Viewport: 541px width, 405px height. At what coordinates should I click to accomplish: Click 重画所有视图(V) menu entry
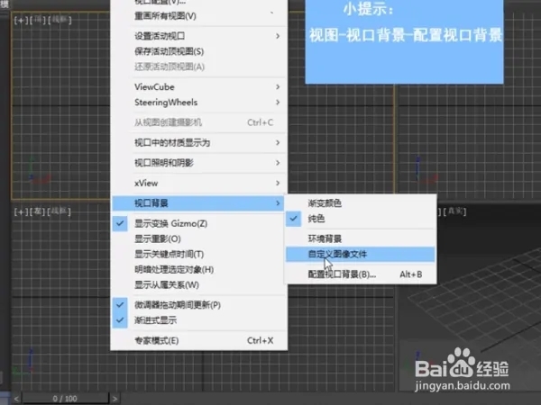click(198, 16)
